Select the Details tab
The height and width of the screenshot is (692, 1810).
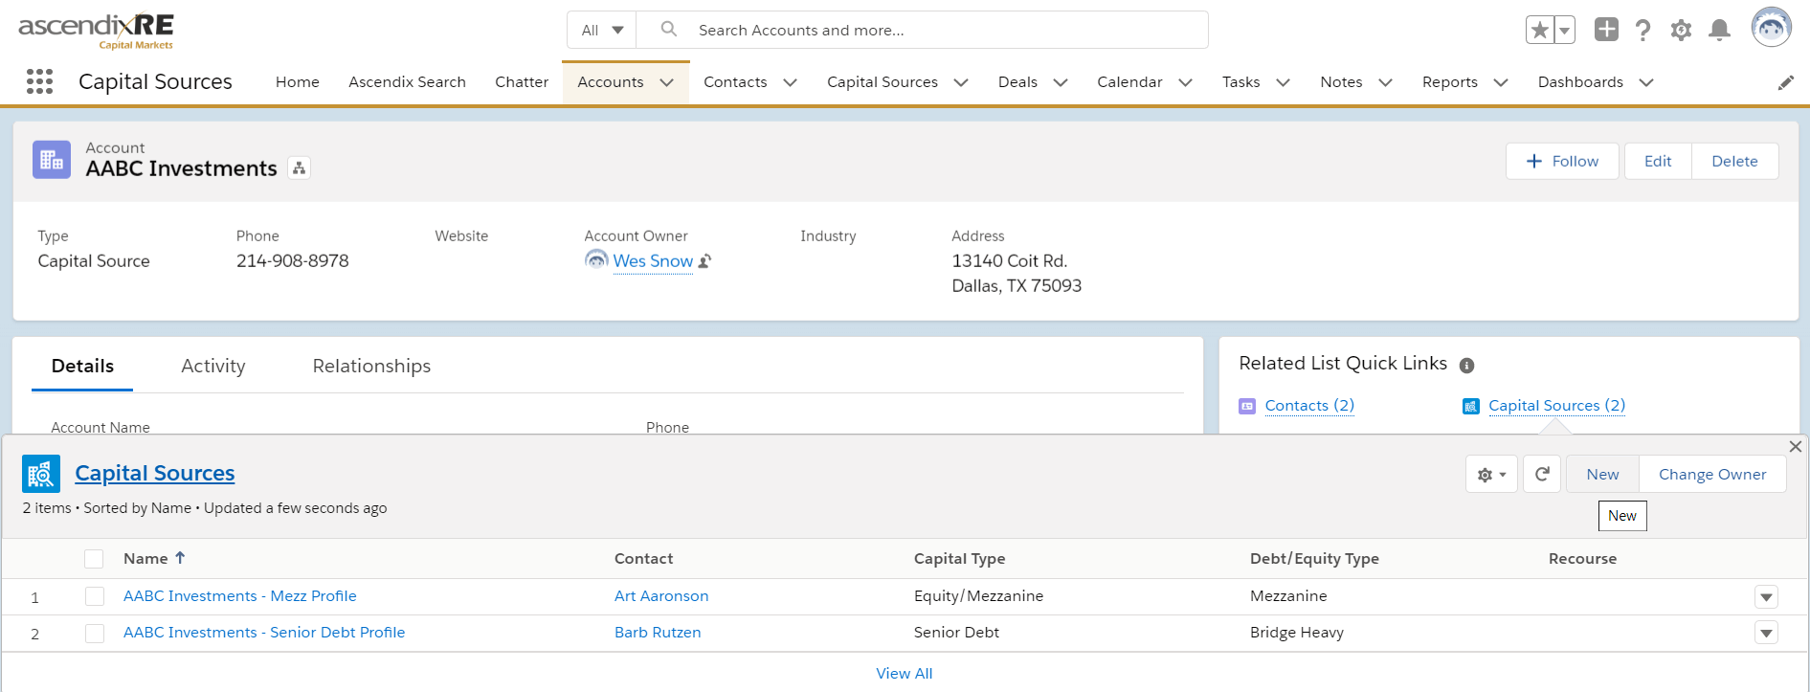[82, 366]
